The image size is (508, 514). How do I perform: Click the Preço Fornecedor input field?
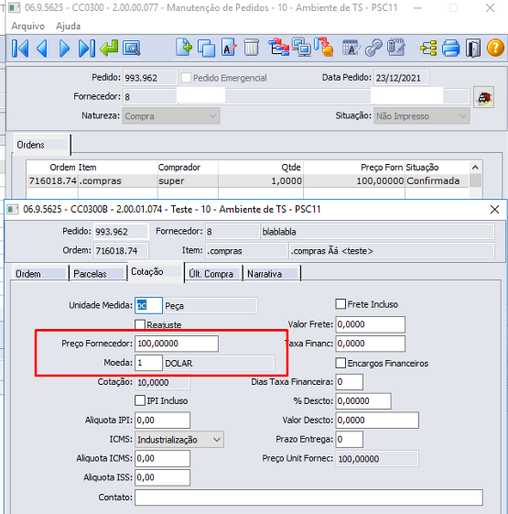coord(177,344)
